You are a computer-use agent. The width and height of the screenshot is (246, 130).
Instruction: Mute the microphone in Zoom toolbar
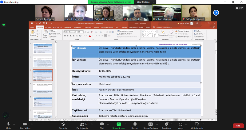point(8,124)
